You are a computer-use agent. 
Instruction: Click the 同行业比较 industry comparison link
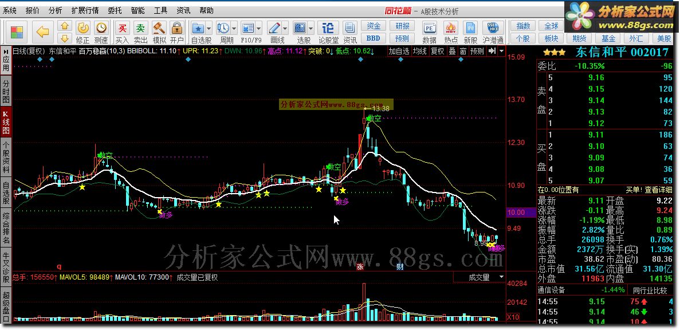(x=650, y=290)
